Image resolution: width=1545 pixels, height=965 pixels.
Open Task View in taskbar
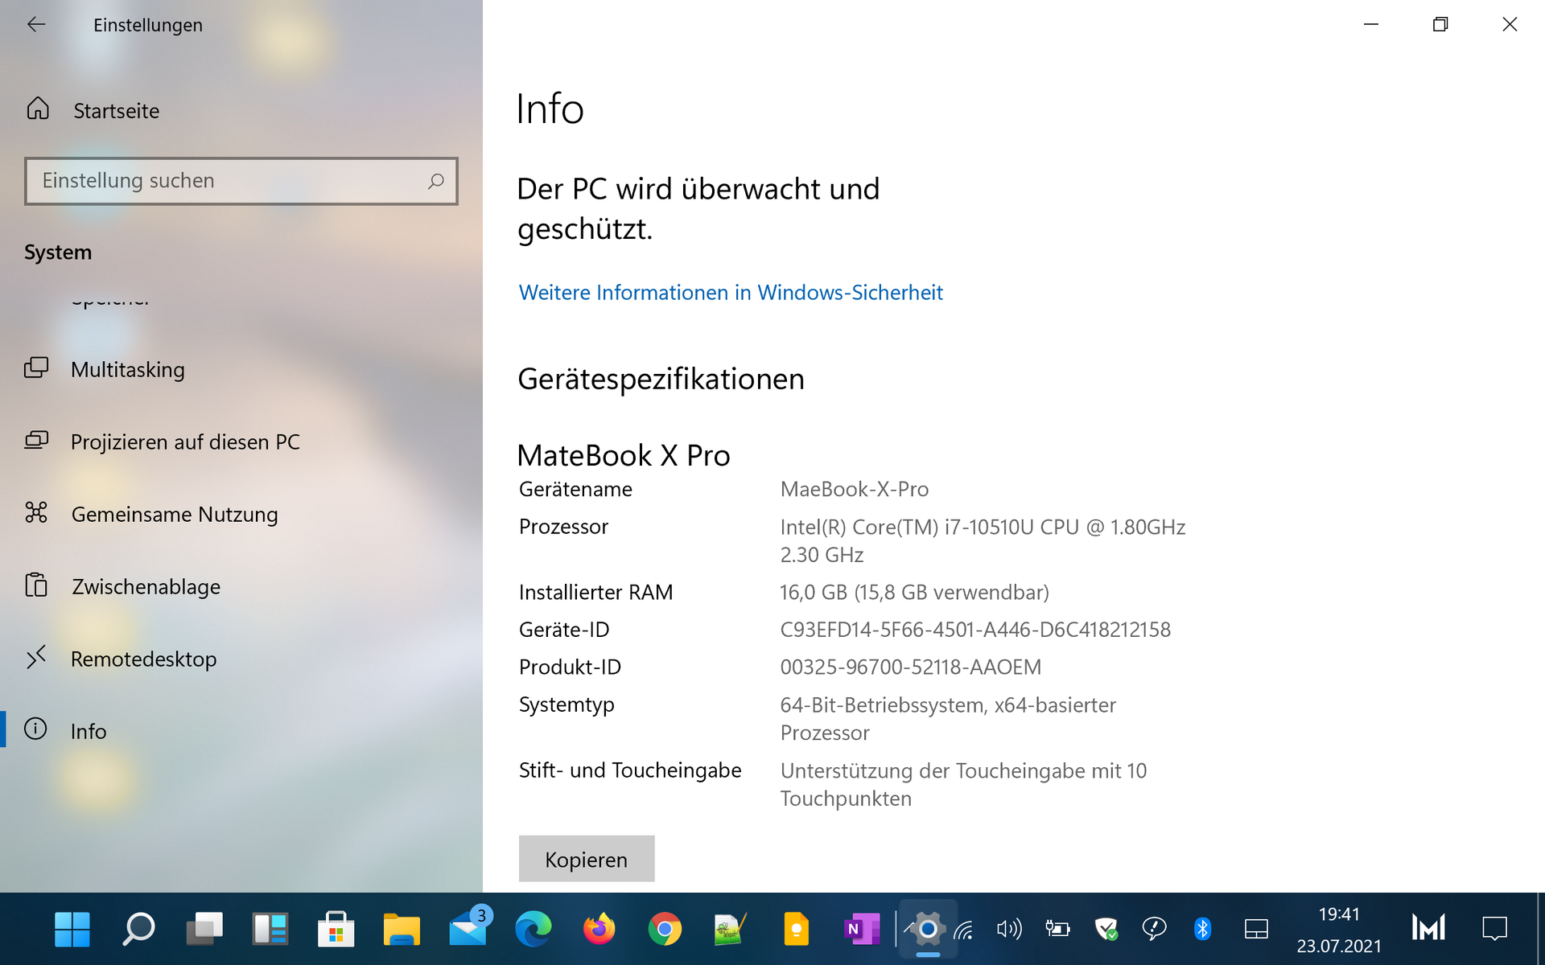click(204, 930)
